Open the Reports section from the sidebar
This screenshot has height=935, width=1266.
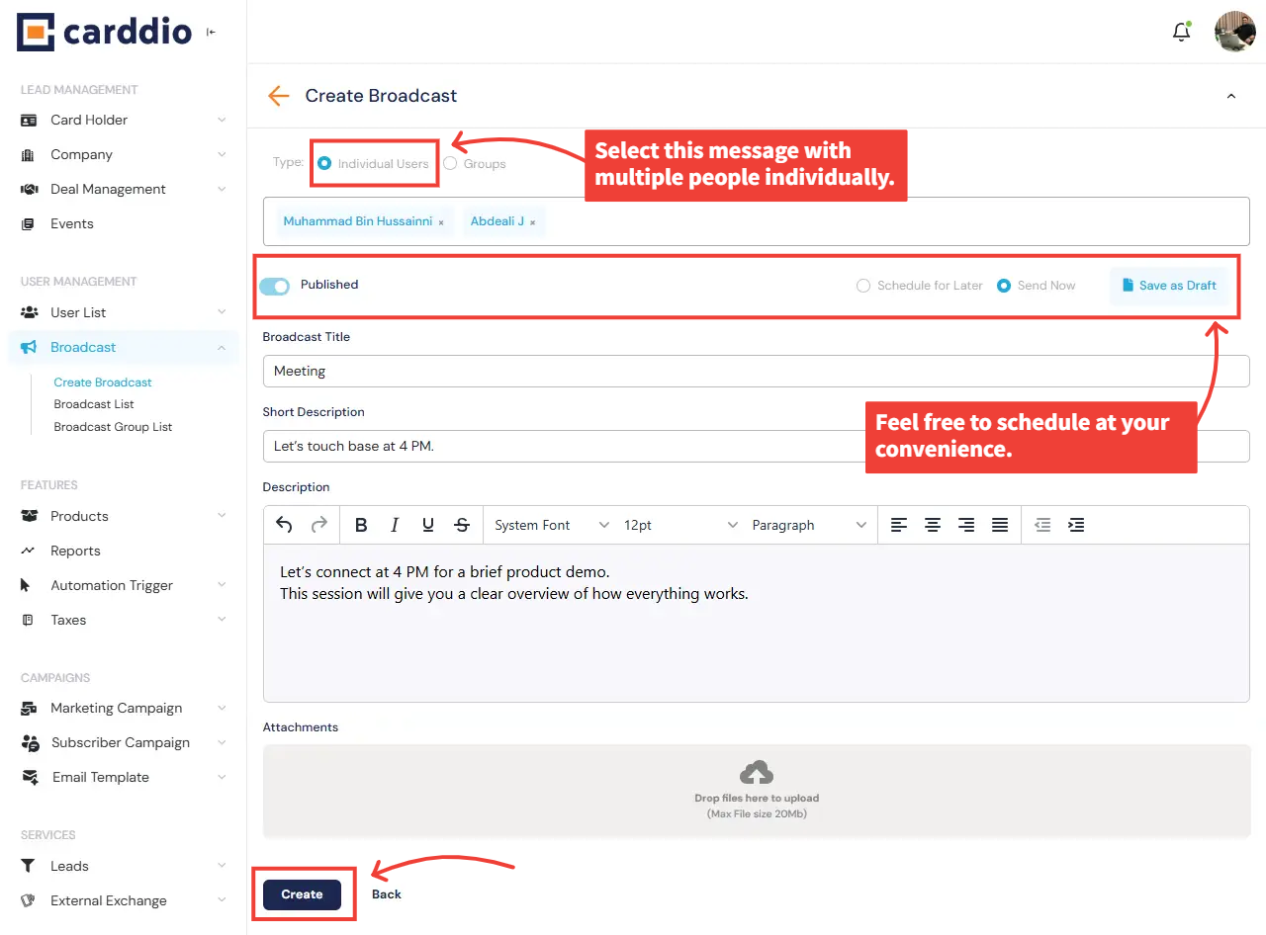coord(75,551)
